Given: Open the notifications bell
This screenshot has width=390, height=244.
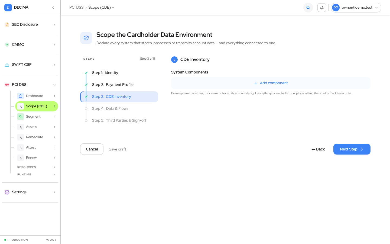Looking at the screenshot, I should point(322,8).
